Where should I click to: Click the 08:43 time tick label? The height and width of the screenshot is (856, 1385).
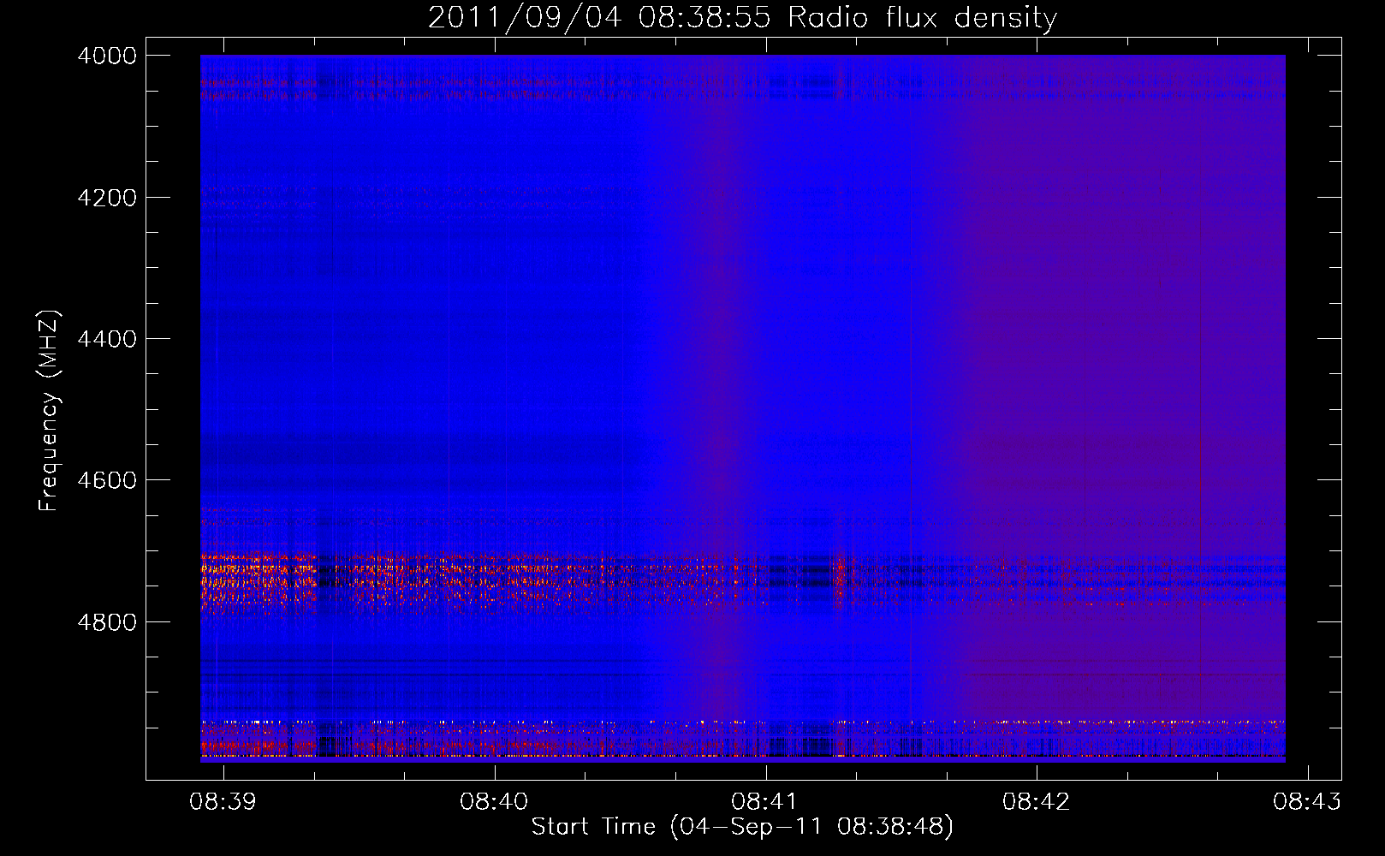1307,801
